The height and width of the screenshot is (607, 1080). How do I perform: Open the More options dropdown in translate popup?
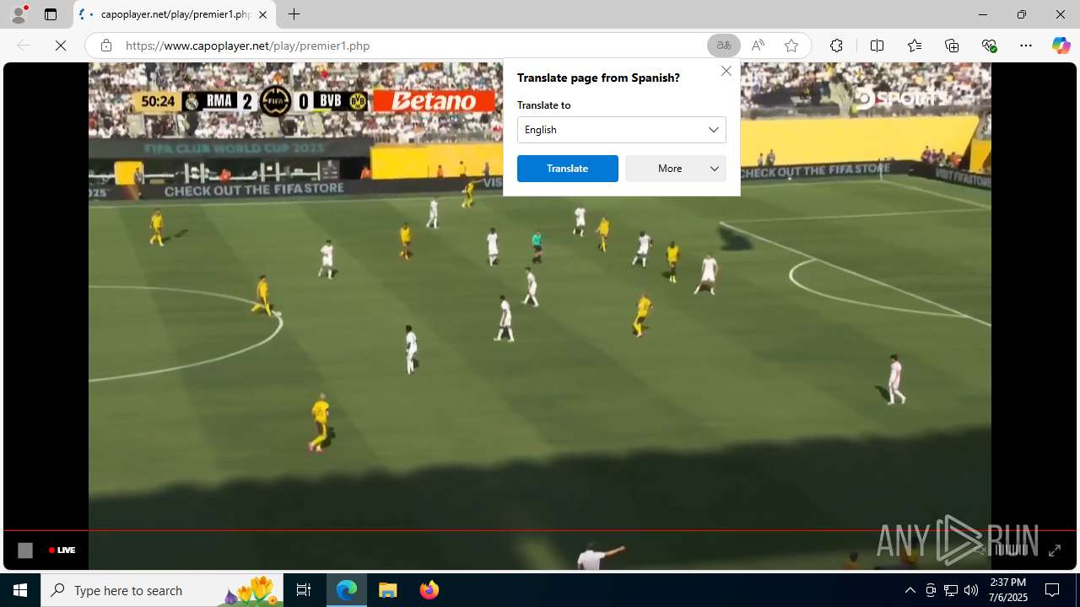676,169
